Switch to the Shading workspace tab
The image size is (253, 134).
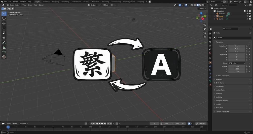point(86,2)
